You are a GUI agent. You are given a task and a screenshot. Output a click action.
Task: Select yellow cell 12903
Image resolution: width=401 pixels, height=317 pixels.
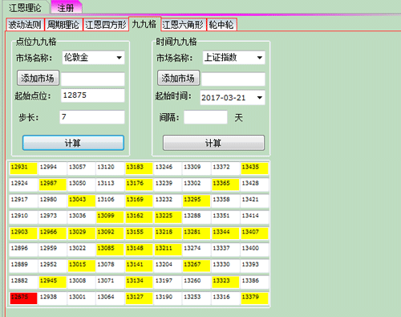[23, 233]
